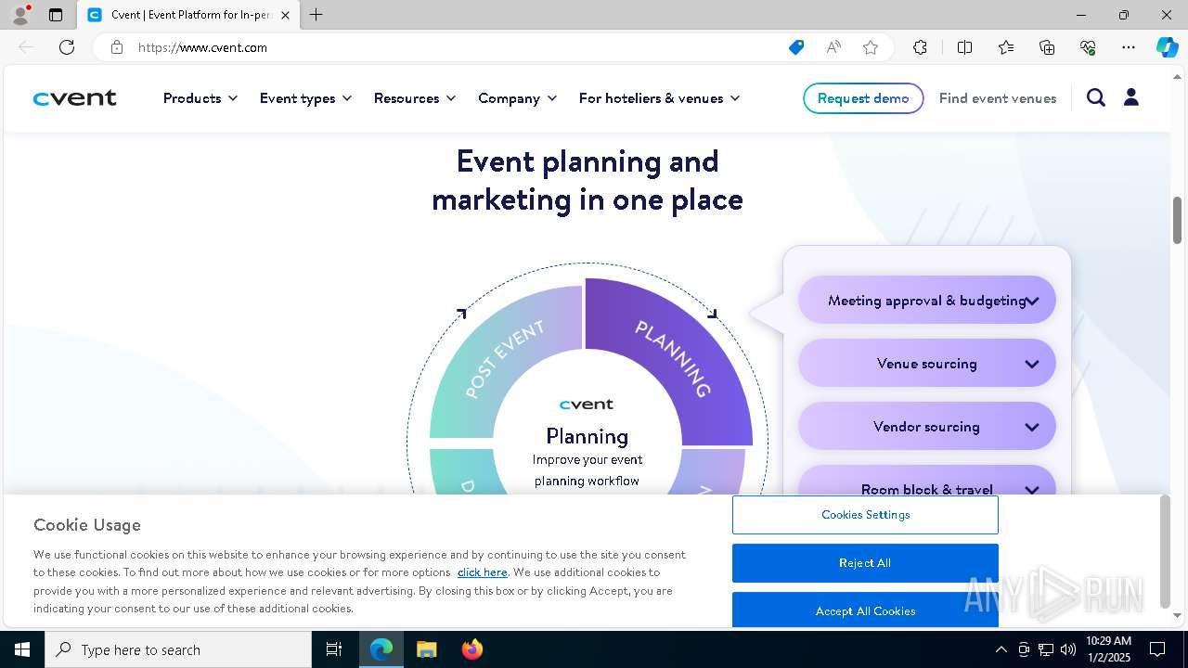The image size is (1188, 668).
Task: Launch Firefox from taskbar
Action: pyautogui.click(x=471, y=649)
